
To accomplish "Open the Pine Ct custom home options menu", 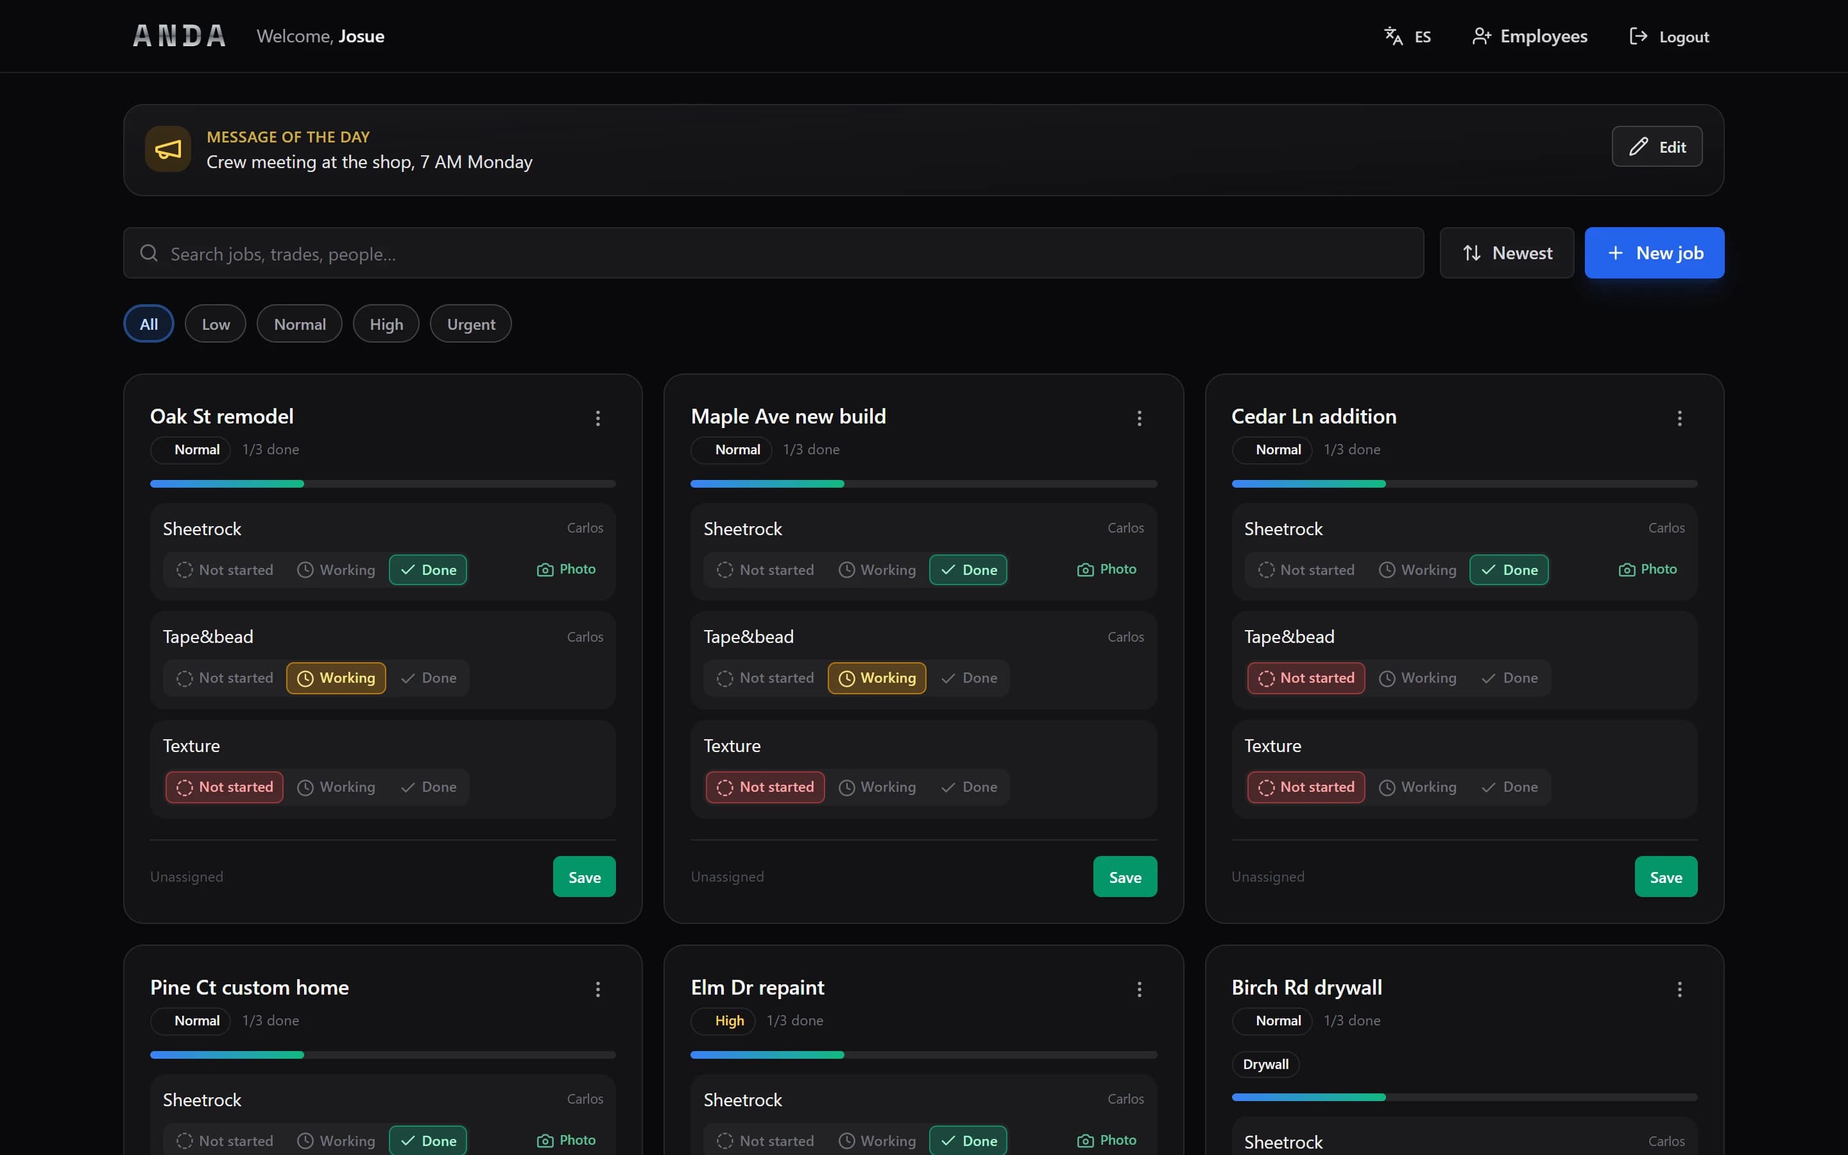I will tap(598, 989).
